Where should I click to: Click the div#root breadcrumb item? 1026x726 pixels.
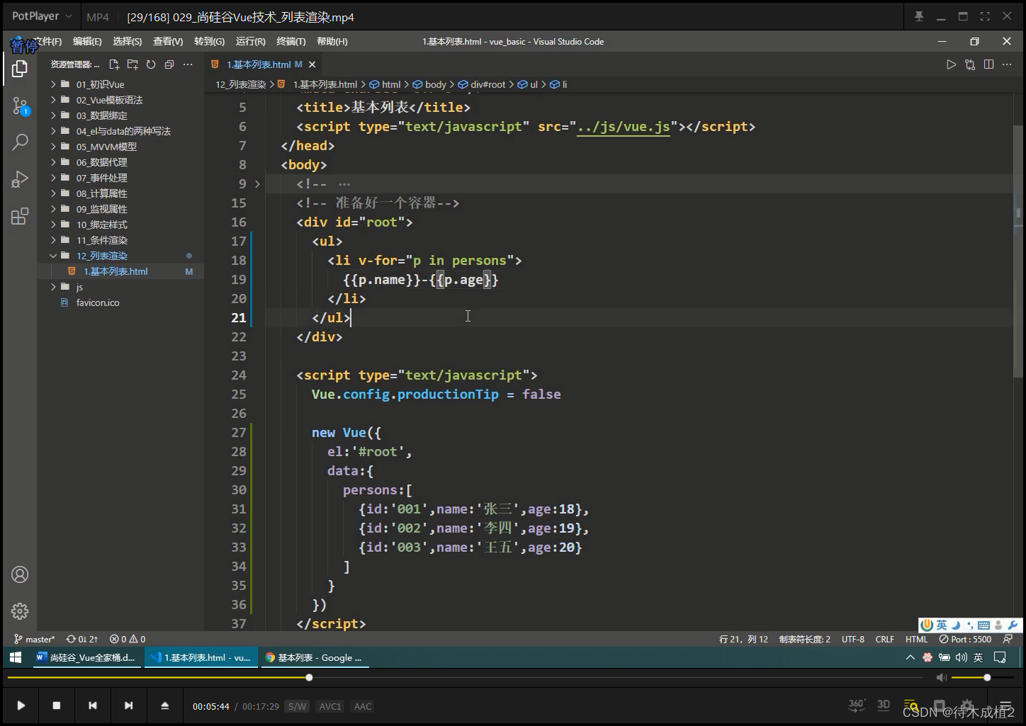pyautogui.click(x=482, y=84)
